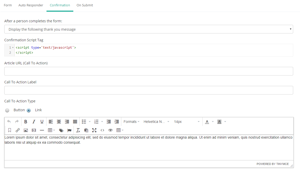Insert a numbered list
The image size is (300, 170).
point(97,122)
